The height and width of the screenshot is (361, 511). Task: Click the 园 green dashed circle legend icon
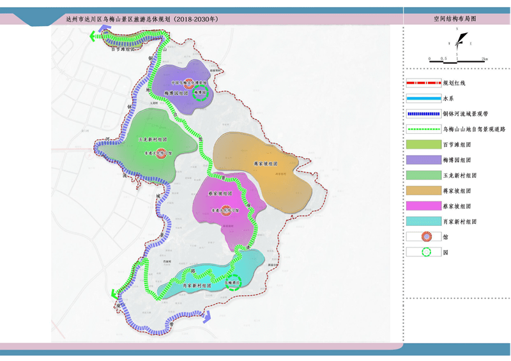[423, 252]
